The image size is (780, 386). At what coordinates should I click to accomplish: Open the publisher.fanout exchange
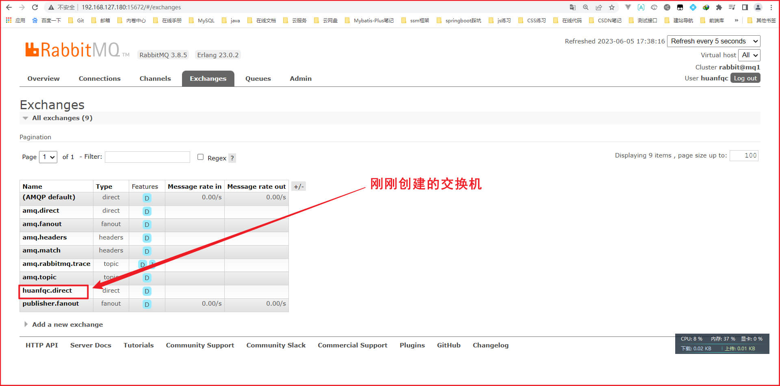point(51,304)
